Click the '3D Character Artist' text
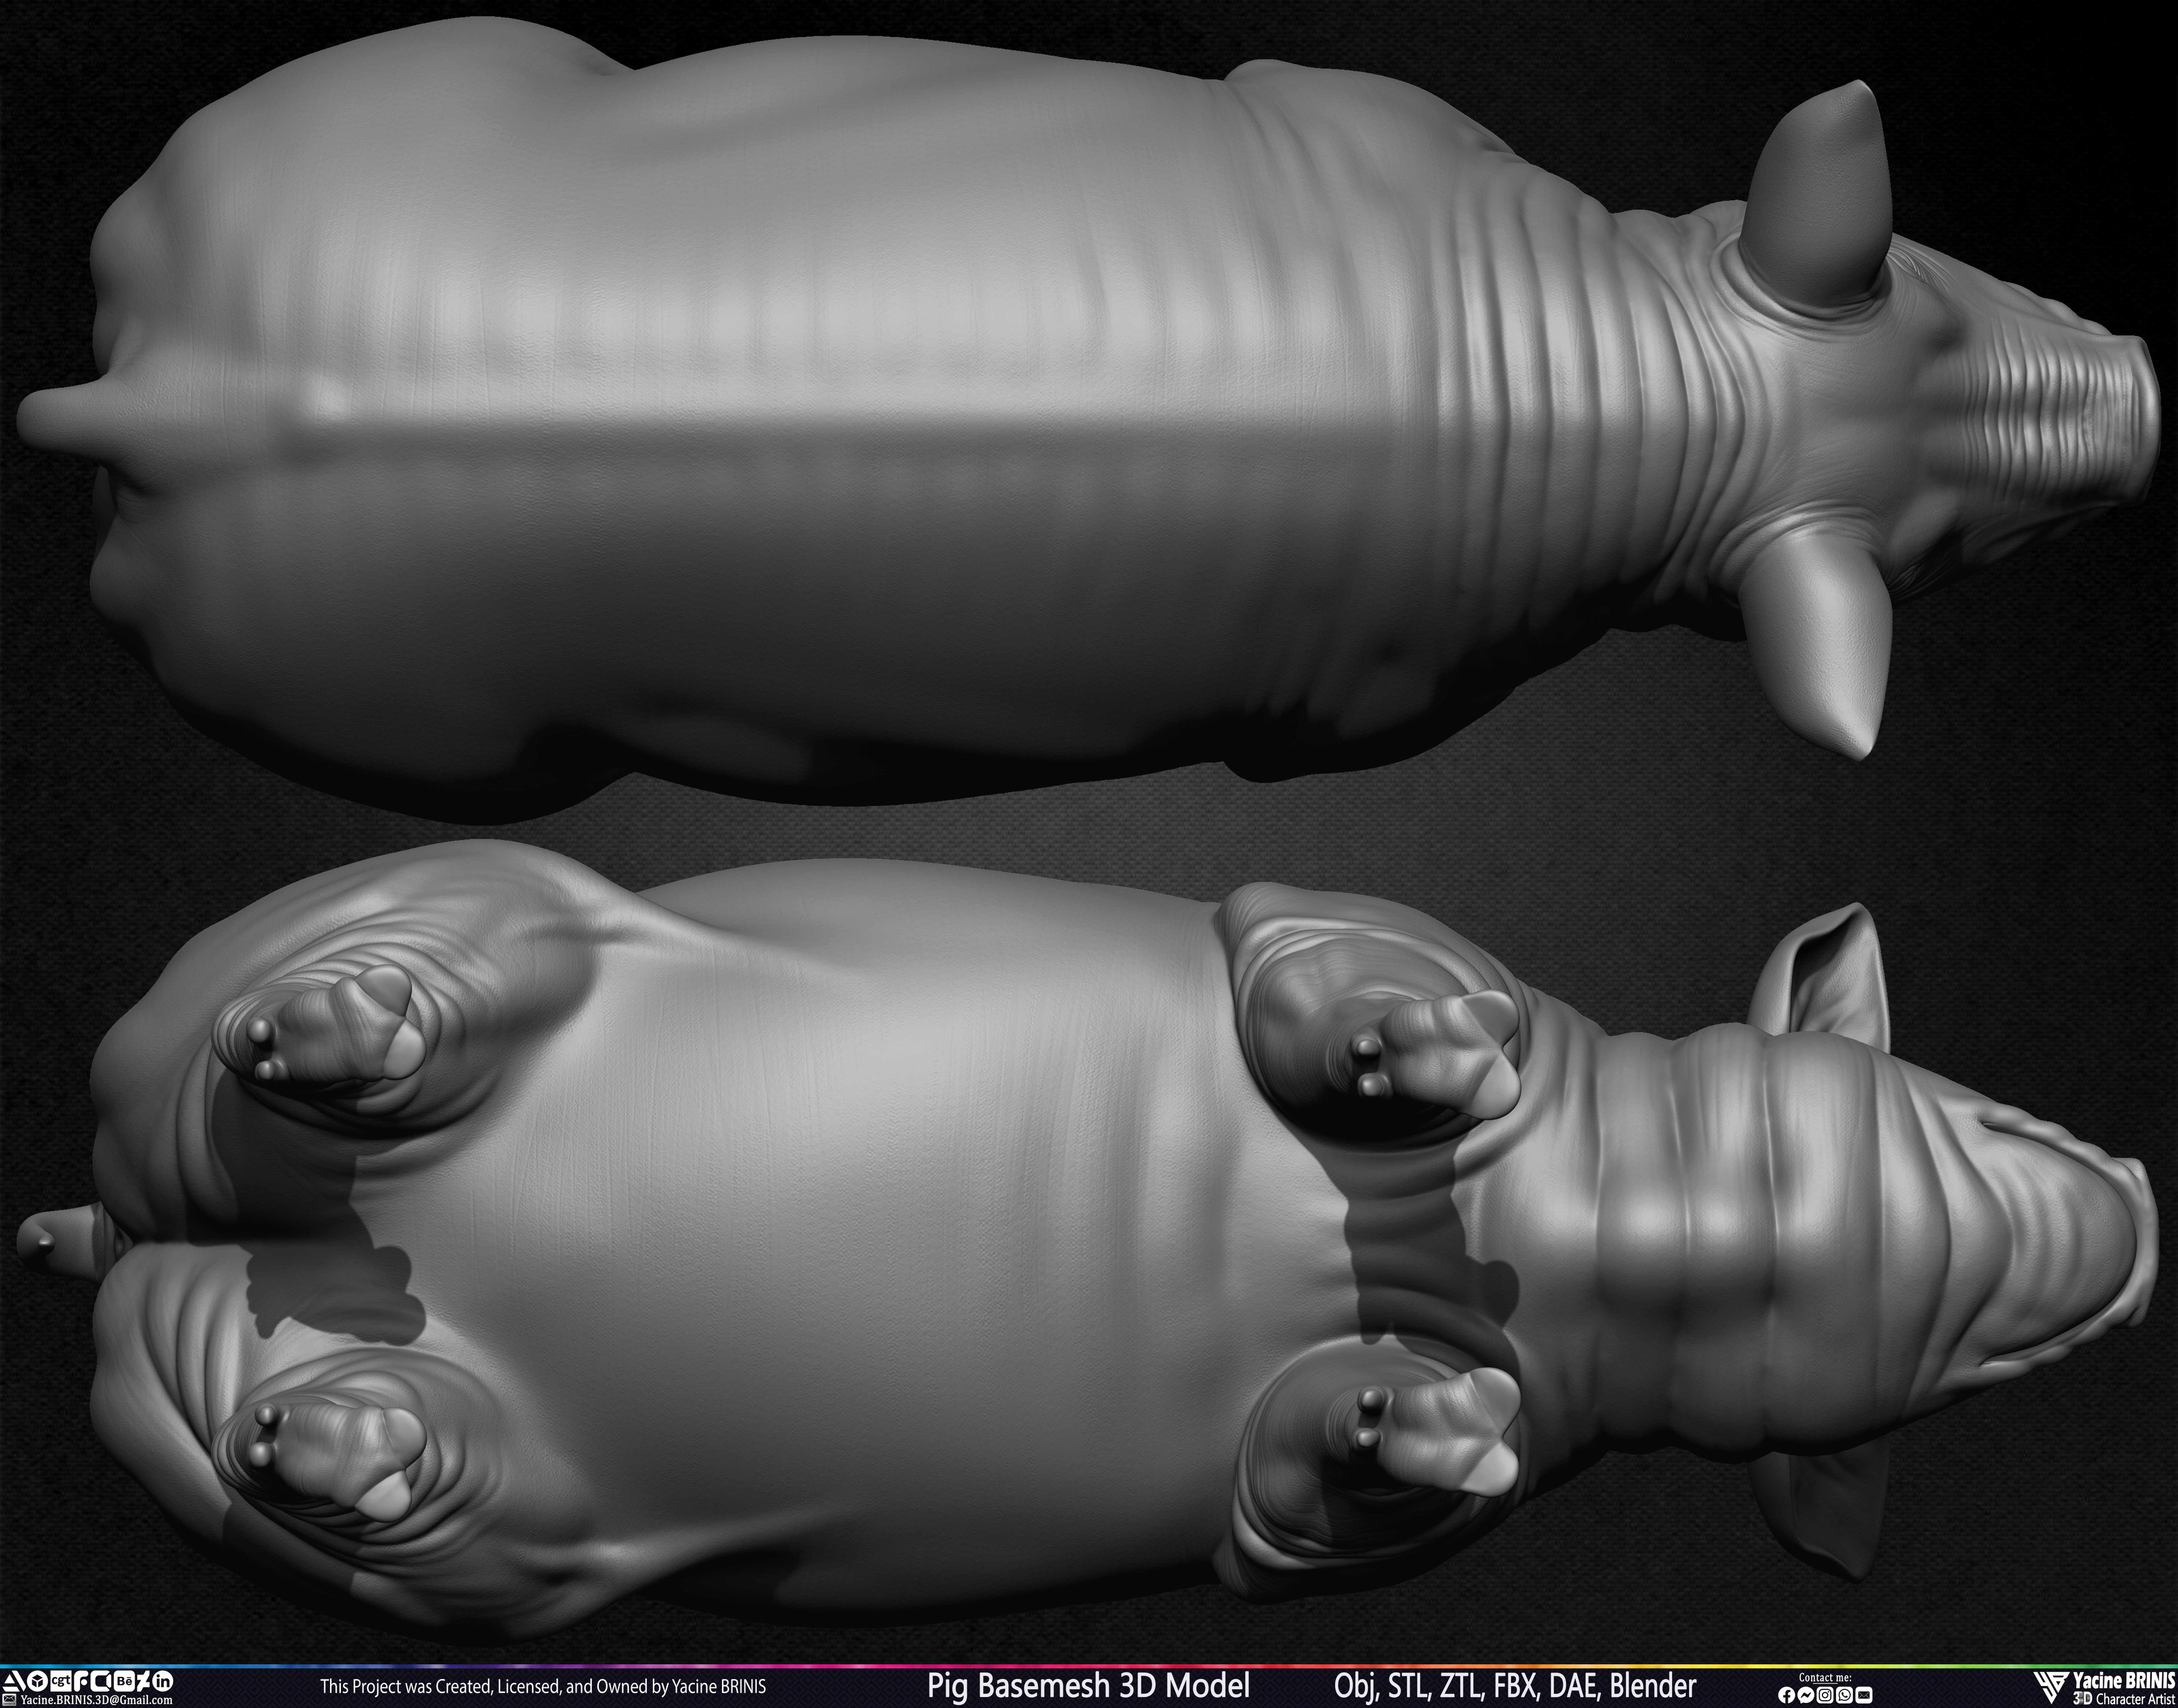This screenshot has height=1708, width=2178. coord(2124,1698)
